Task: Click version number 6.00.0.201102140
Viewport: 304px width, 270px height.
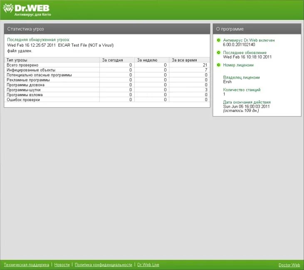Action: click(x=239, y=45)
